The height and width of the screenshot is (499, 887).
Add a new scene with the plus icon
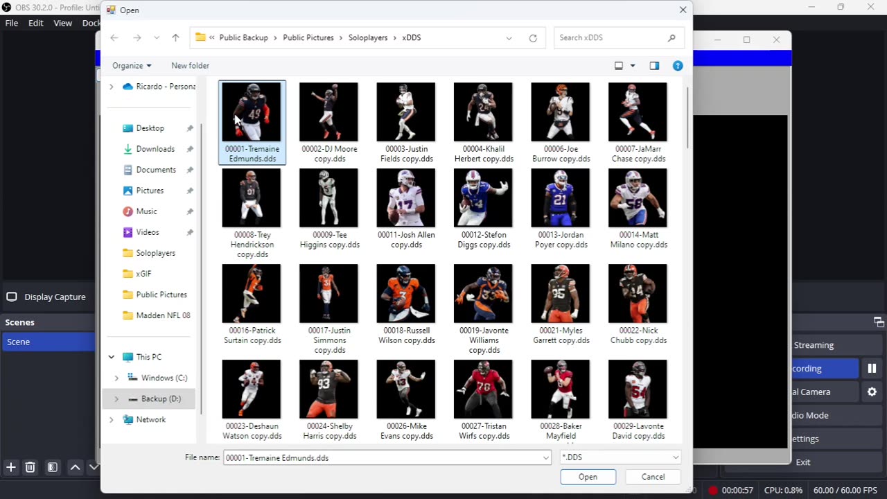point(10,467)
